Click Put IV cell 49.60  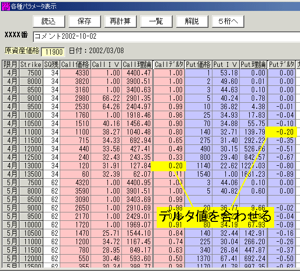[226, 81]
